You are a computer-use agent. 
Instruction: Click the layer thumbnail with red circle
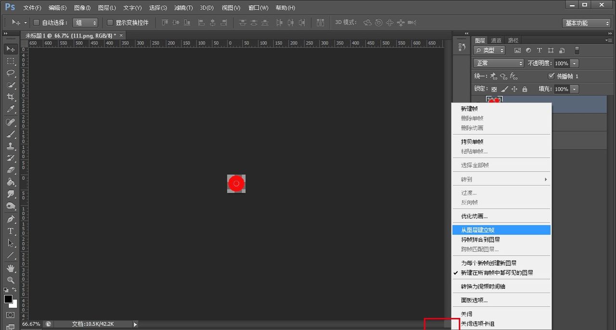[494, 99]
